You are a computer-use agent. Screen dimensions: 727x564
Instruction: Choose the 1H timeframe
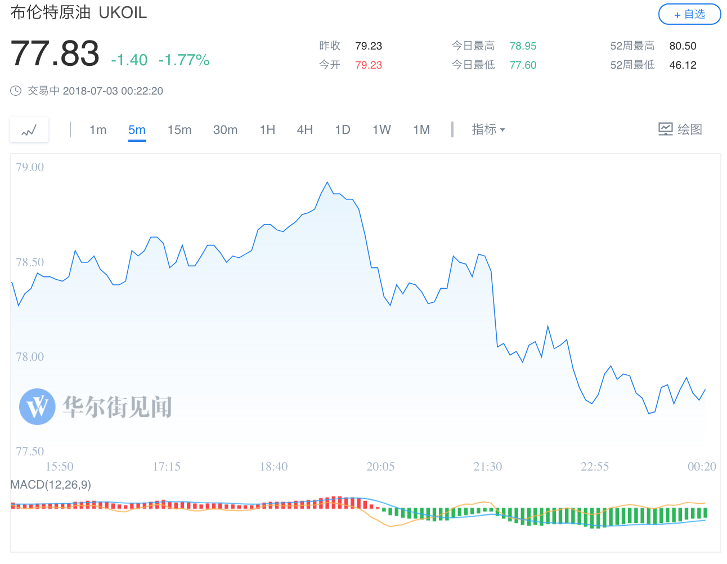point(267,130)
